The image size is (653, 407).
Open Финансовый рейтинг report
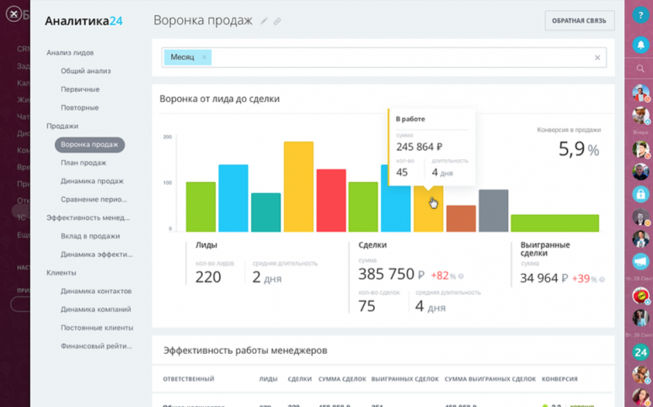(x=97, y=345)
